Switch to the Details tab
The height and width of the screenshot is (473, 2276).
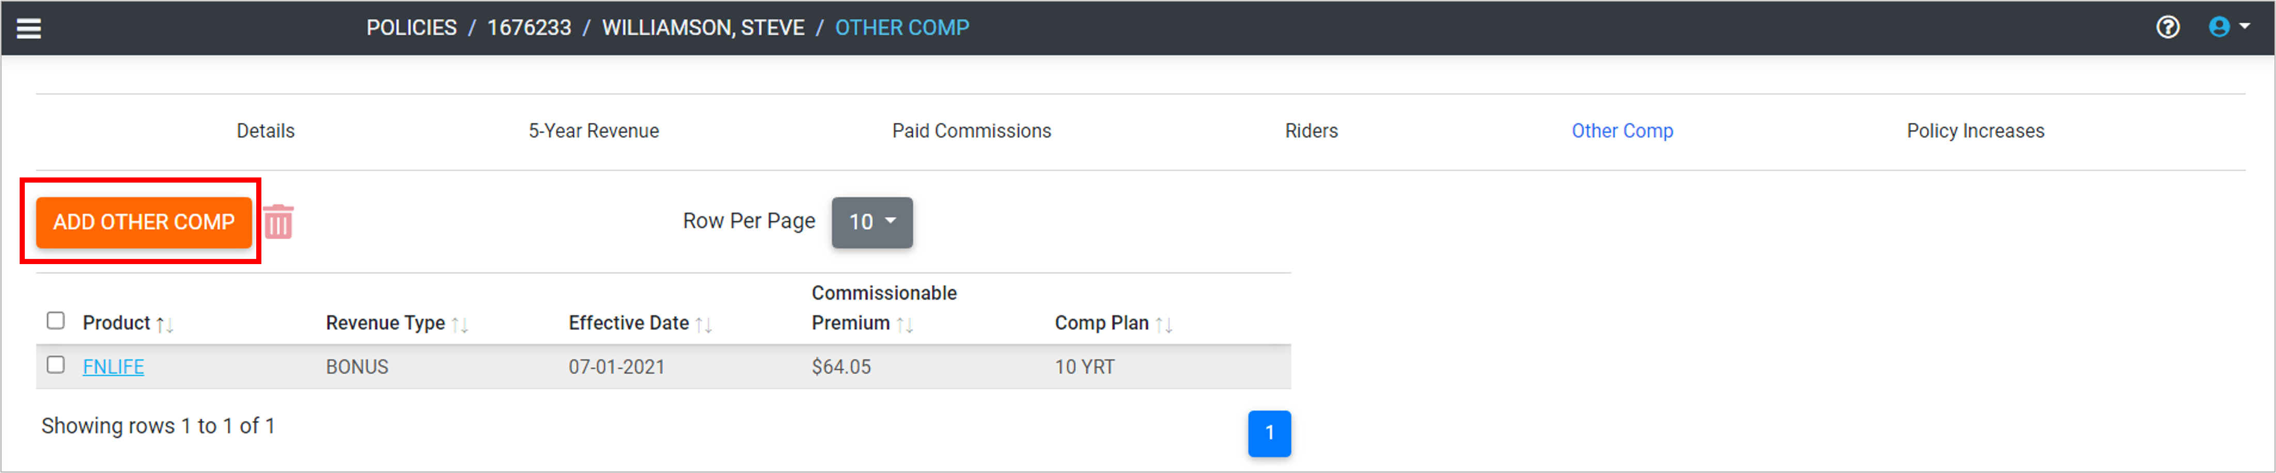point(265,132)
